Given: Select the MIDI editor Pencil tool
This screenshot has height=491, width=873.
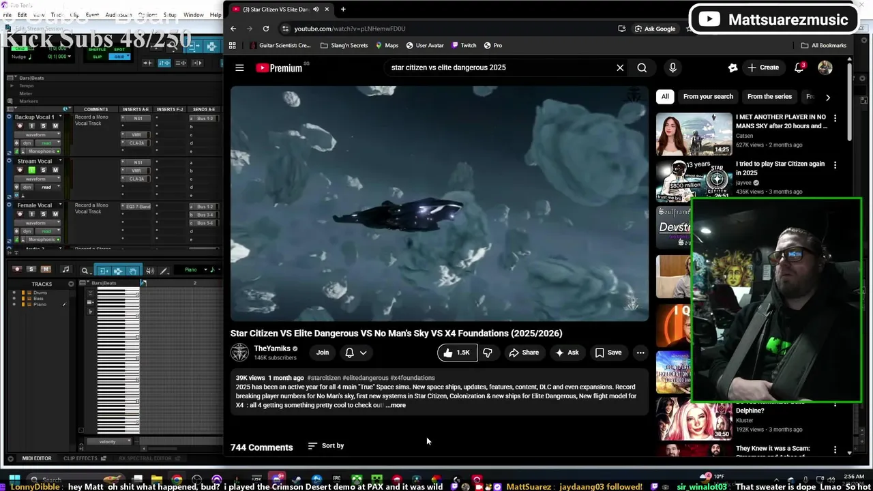Looking at the screenshot, I should point(164,271).
